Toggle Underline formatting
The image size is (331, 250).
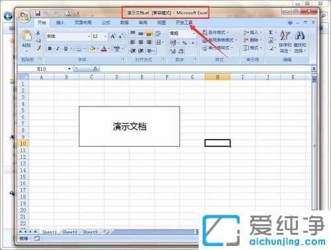pos(66,49)
